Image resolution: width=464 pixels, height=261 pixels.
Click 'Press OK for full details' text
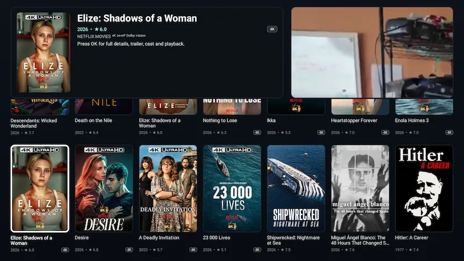[x=131, y=44]
